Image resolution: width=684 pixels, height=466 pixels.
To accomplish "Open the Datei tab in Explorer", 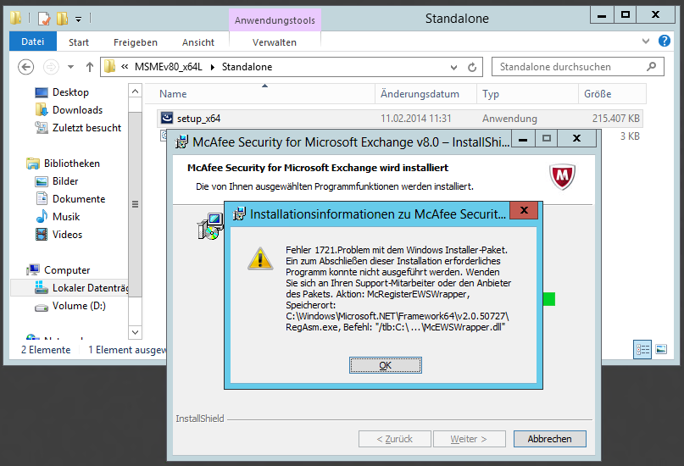I will pos(33,42).
